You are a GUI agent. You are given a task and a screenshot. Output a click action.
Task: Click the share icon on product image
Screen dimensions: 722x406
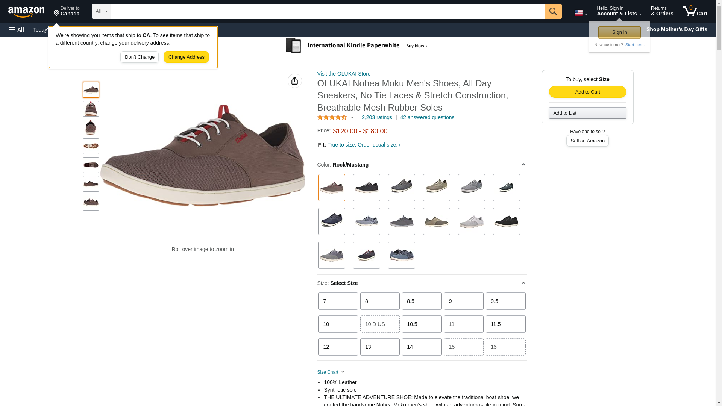pos(294,81)
